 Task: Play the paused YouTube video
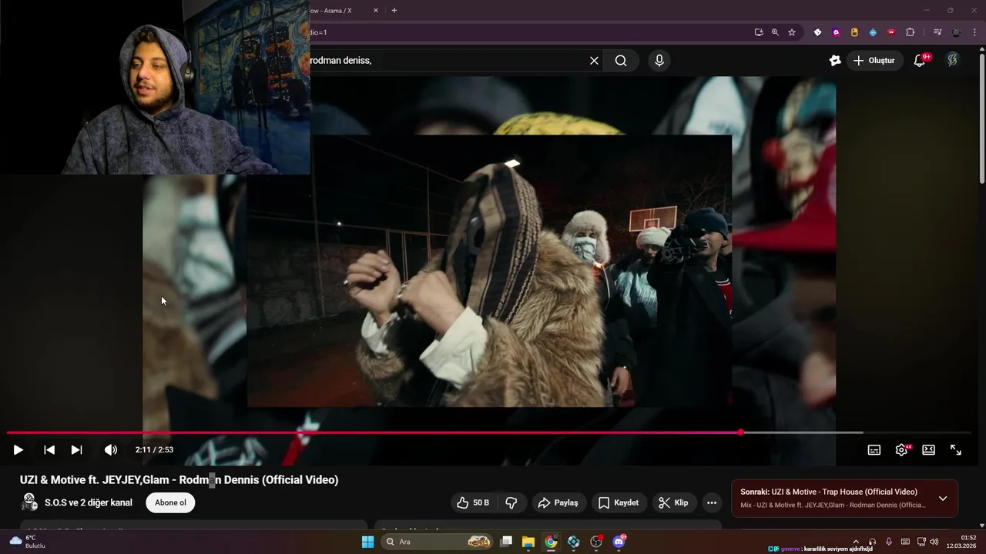[18, 450]
